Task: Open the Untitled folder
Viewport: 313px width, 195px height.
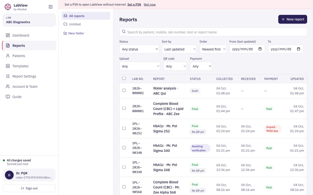Action: click(86, 24)
